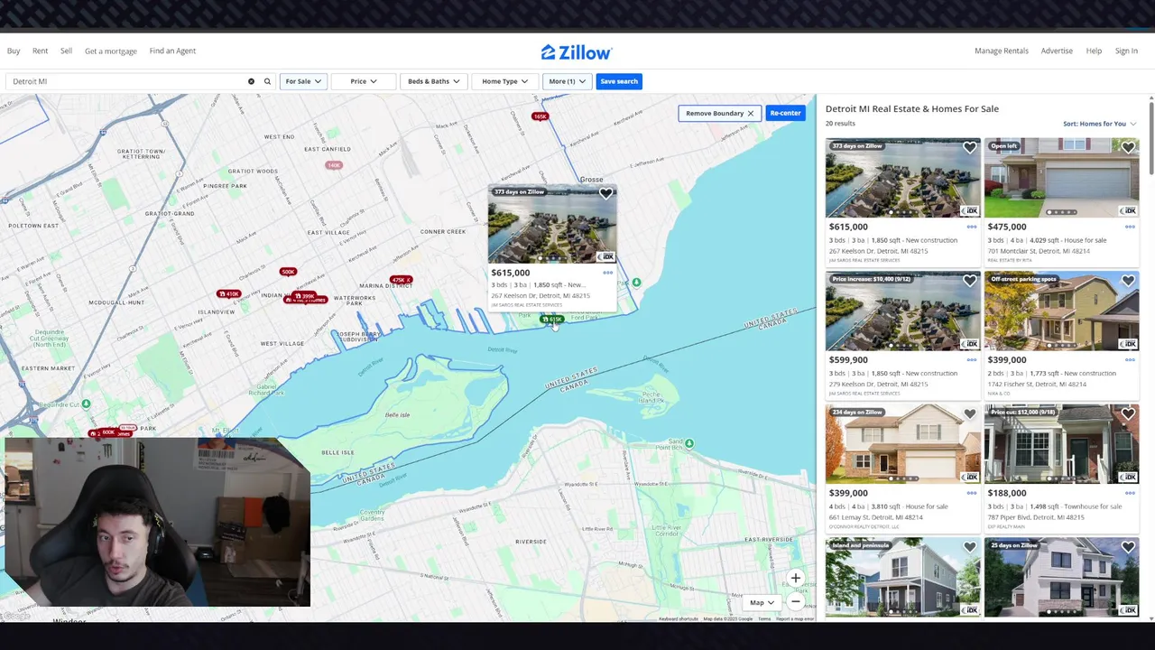
Task: Open the More (1) filters dropdown
Action: pos(567,81)
